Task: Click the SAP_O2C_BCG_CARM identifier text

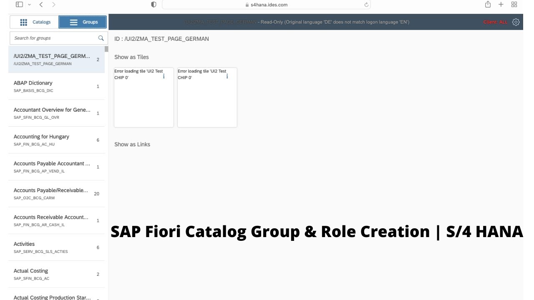Action: 34,198
